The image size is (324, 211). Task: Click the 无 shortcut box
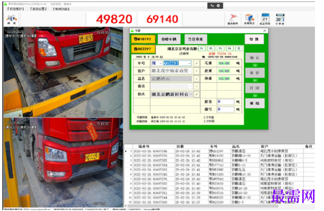[x=239, y=48]
